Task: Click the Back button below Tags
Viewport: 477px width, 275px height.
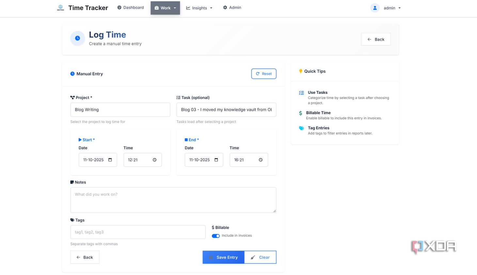Action: click(x=85, y=257)
